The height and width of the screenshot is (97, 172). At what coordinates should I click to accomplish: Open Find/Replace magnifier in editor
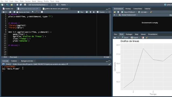click(x=33, y=12)
